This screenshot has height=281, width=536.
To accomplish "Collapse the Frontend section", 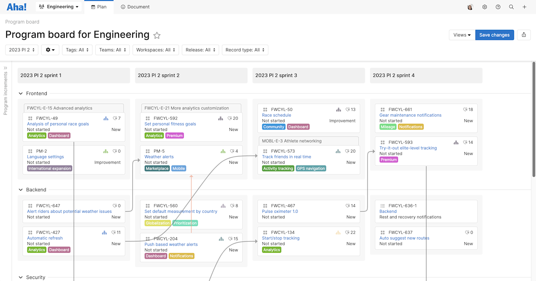I will click(x=20, y=93).
